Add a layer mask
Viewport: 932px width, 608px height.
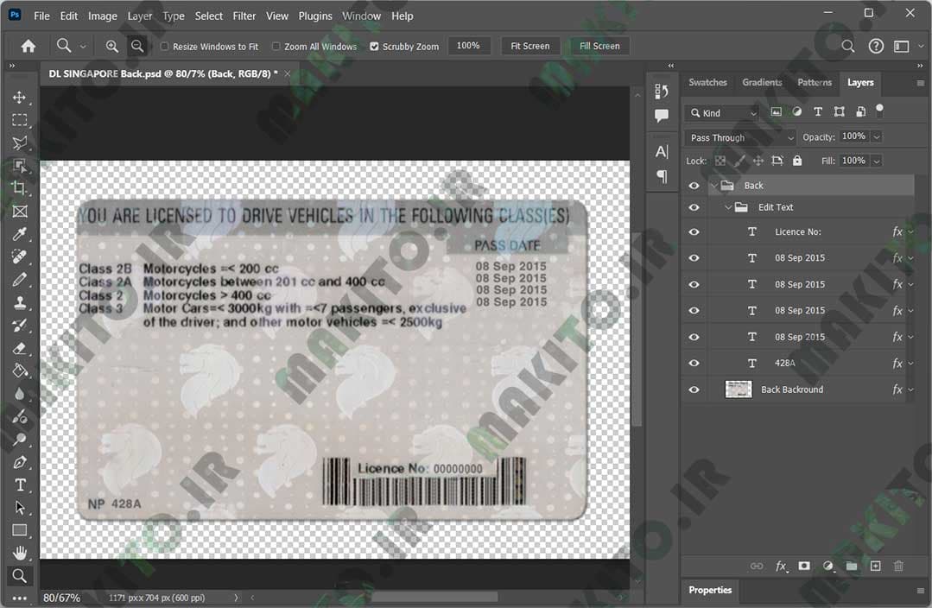(804, 566)
